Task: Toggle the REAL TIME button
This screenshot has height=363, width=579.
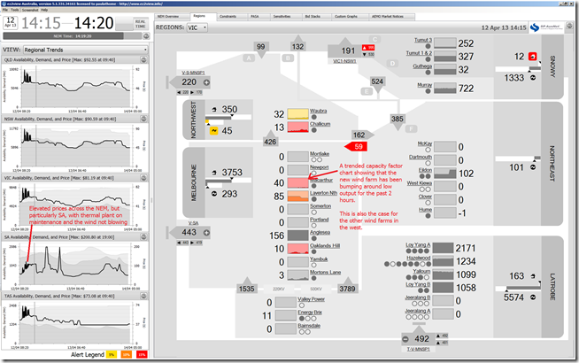Action: point(140,24)
